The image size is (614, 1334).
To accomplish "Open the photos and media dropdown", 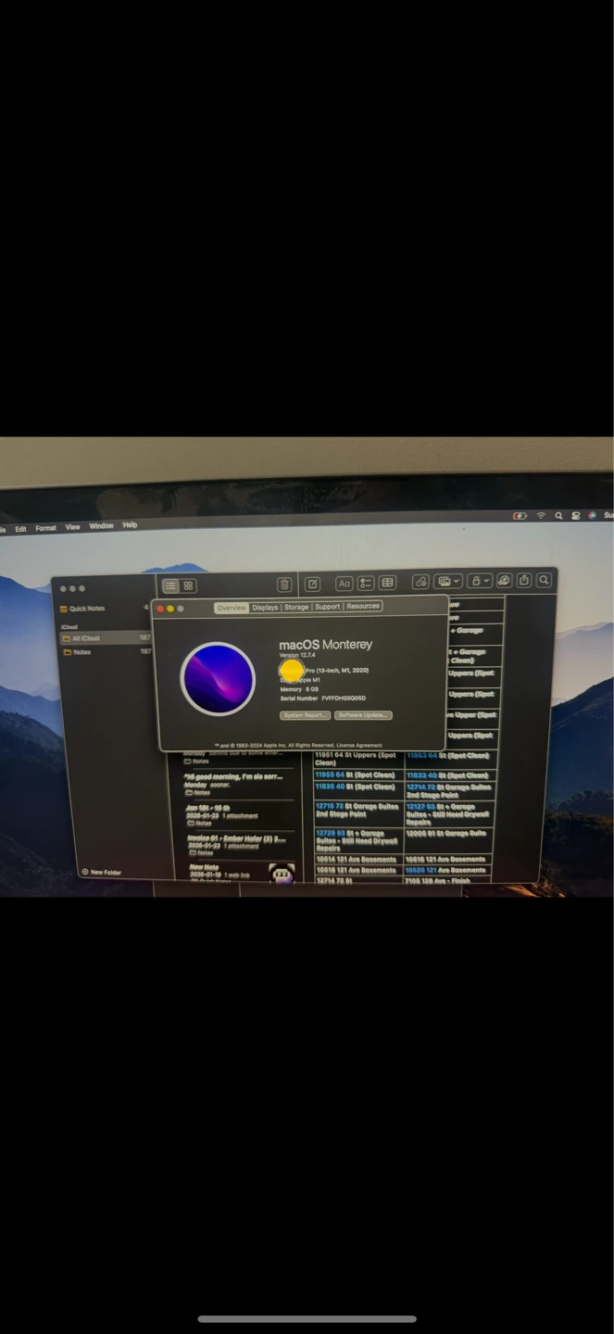I will [x=448, y=582].
